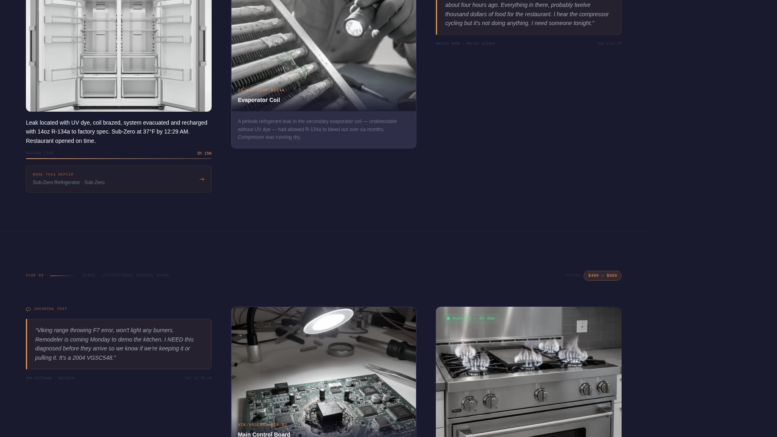This screenshot has width=777, height=437.
Task: Open the Viking range burners photo
Action: pyautogui.click(x=529, y=372)
